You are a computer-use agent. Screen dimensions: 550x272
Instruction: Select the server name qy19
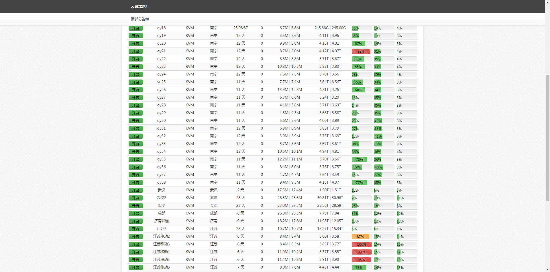point(161,35)
